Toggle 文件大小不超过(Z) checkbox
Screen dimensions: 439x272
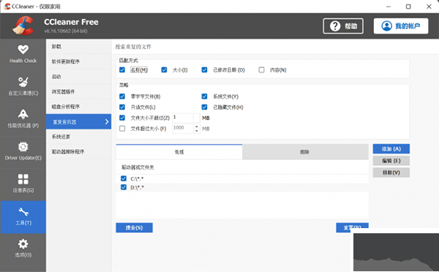122,118
